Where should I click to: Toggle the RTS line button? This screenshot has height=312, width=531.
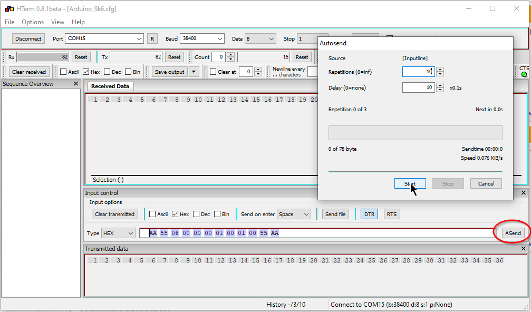(392, 214)
